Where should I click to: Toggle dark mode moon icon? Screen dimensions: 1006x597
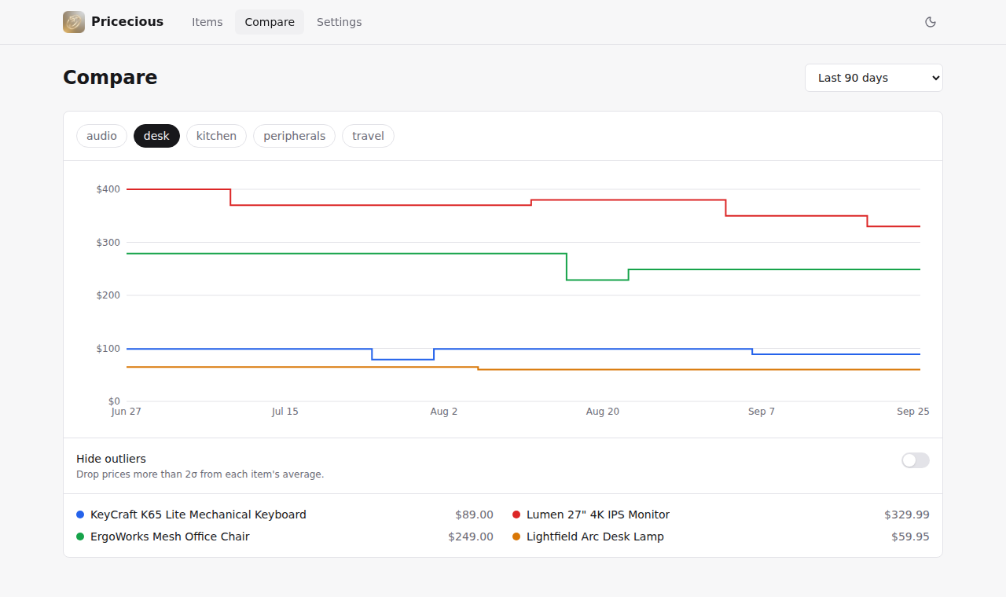931,22
